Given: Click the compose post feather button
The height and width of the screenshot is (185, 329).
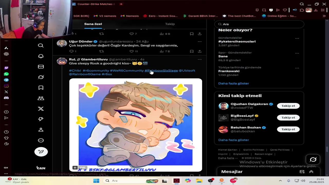Looking at the screenshot, I should pos(41,152).
